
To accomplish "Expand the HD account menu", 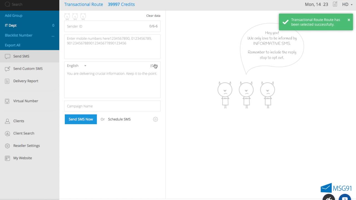I will pyautogui.click(x=347, y=4).
